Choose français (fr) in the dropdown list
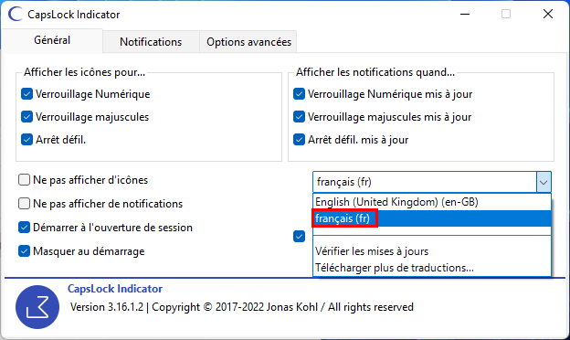 point(432,218)
